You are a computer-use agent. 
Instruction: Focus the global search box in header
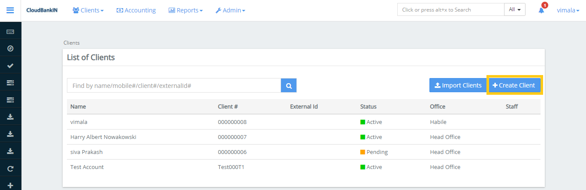(450, 10)
